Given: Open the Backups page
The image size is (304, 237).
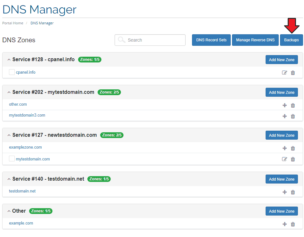Looking at the screenshot, I should [x=292, y=40].
